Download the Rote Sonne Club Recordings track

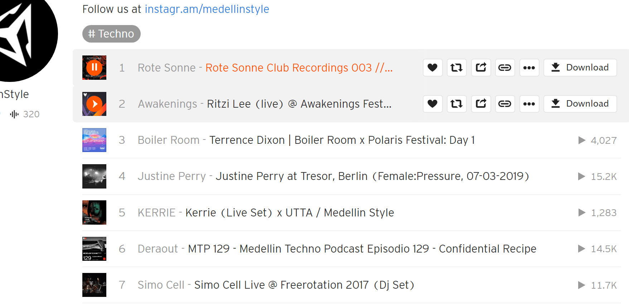pyautogui.click(x=580, y=67)
